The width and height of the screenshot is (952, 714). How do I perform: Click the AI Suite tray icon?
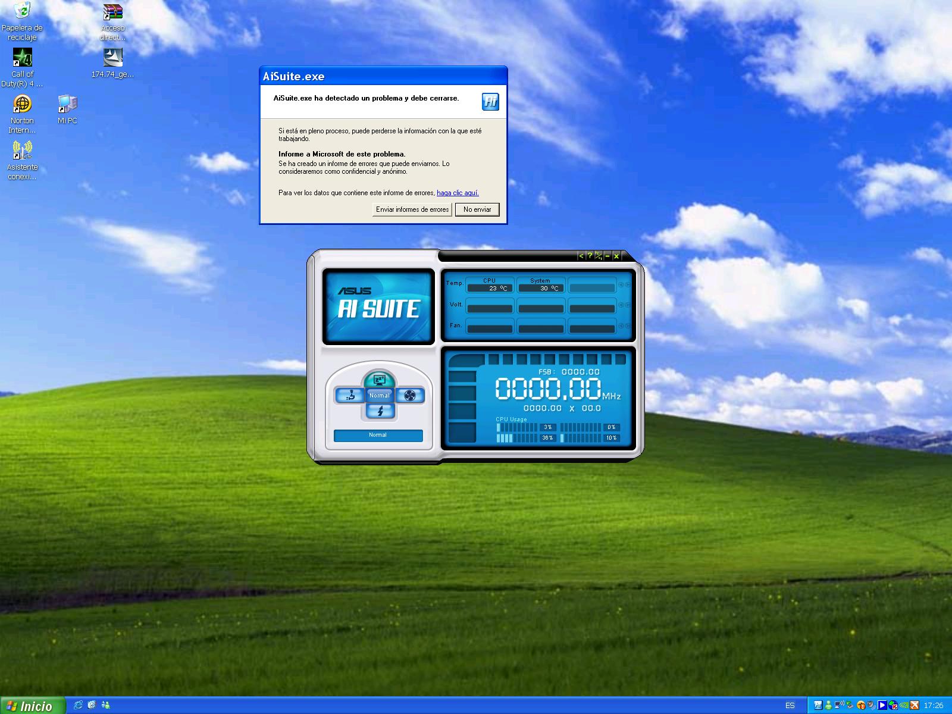(x=819, y=706)
